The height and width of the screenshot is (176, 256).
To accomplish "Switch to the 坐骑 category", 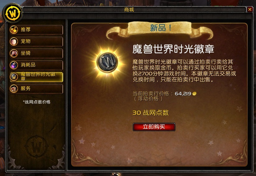I will coord(36,53).
